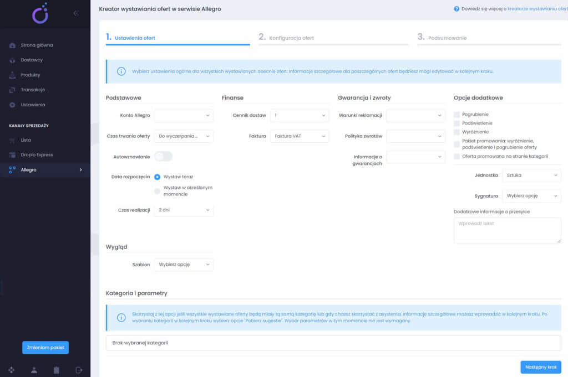
Task: Click the info icon in the top notice banner
Action: tap(121, 71)
